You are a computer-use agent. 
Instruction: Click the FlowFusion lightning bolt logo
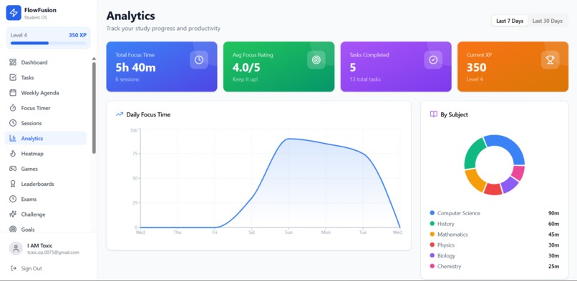(x=14, y=13)
